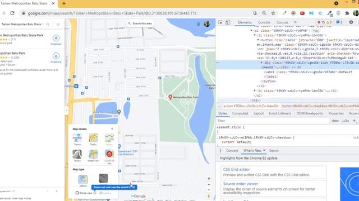The height and width of the screenshot is (201, 359).
Task: Enable the Globe view checkbox
Action: point(77,193)
